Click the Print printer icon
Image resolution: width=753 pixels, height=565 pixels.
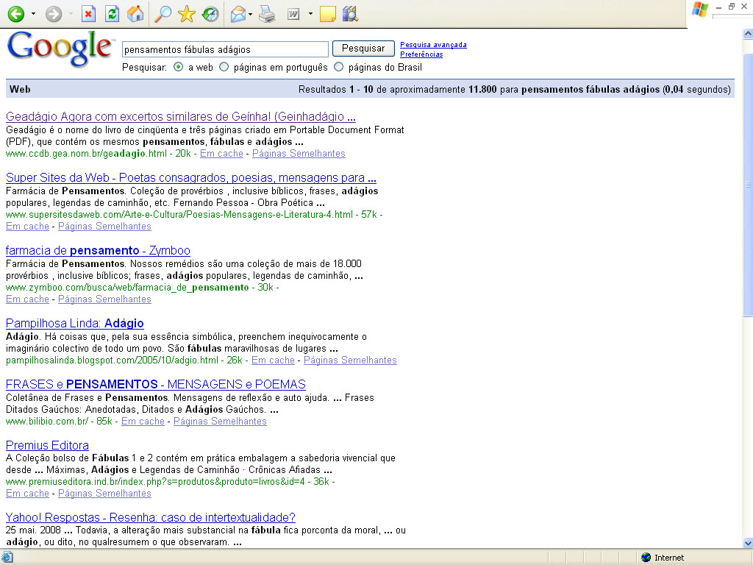point(267,14)
